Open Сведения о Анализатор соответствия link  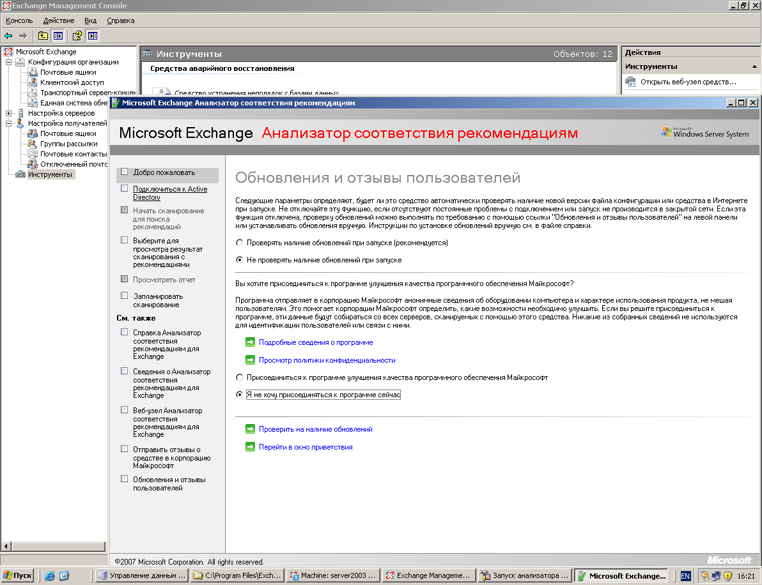pos(171,383)
